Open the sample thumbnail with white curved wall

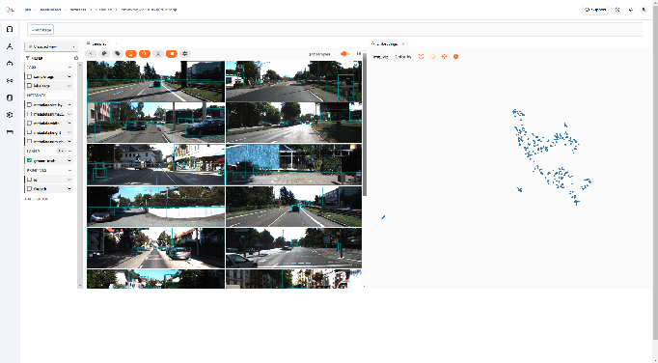point(155,207)
